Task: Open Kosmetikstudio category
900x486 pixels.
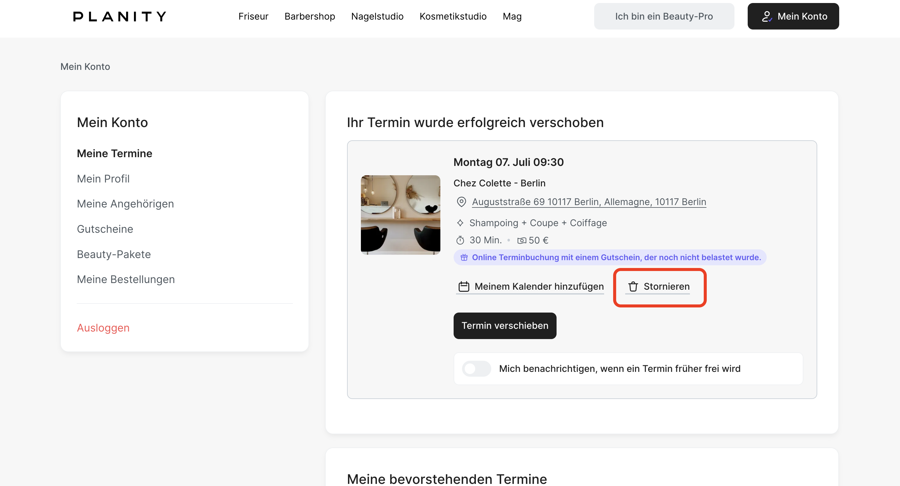Action: (x=453, y=17)
